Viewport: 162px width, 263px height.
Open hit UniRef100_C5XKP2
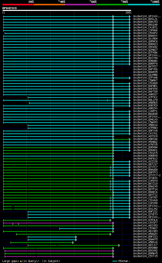[x=145, y=33]
